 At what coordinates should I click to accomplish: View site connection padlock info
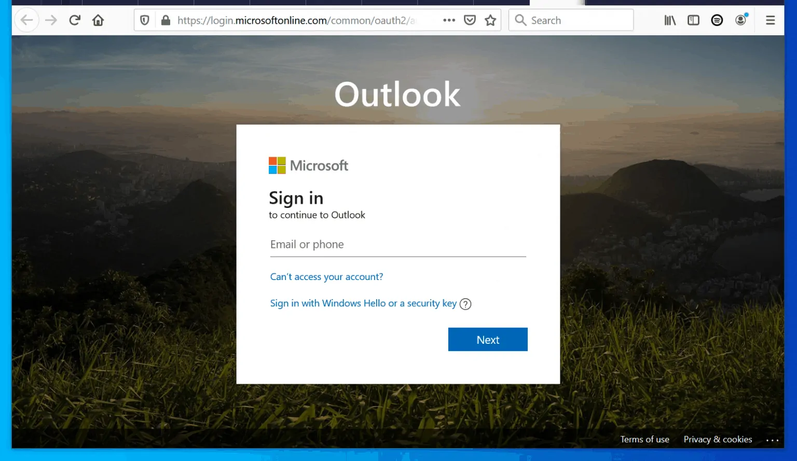pos(165,20)
